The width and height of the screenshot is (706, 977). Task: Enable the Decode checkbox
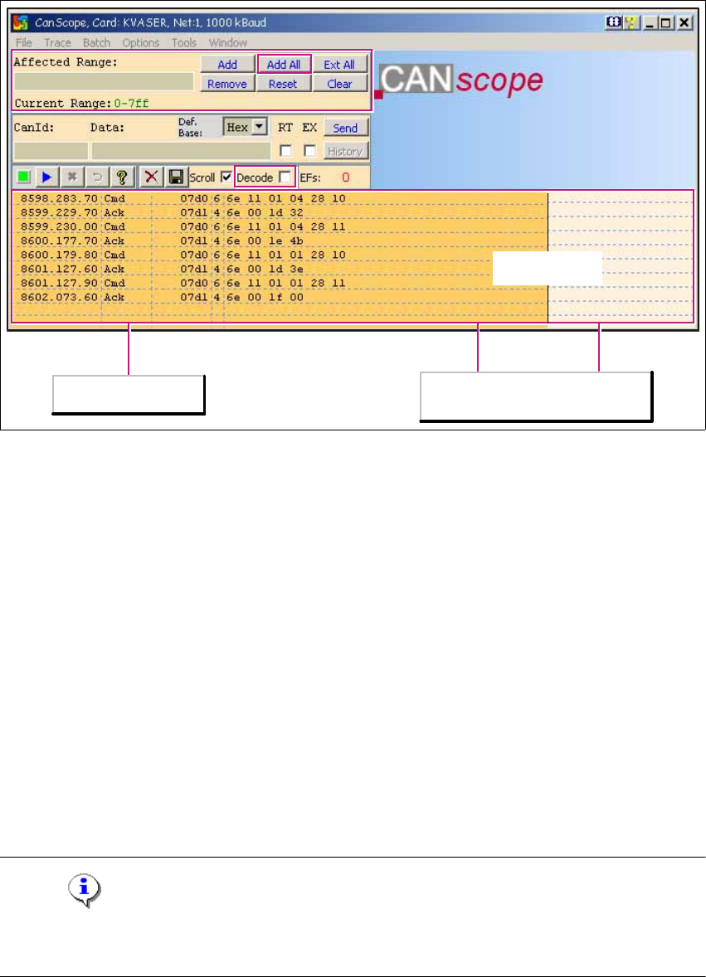click(285, 177)
